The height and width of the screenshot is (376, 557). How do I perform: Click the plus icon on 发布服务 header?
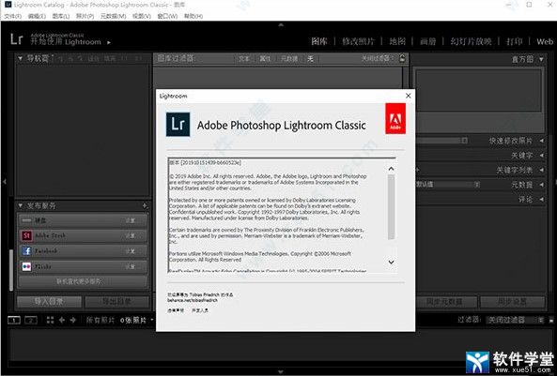(145, 205)
